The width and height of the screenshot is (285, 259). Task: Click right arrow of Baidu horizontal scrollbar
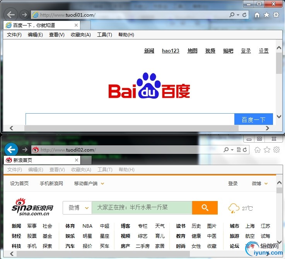[267, 128]
